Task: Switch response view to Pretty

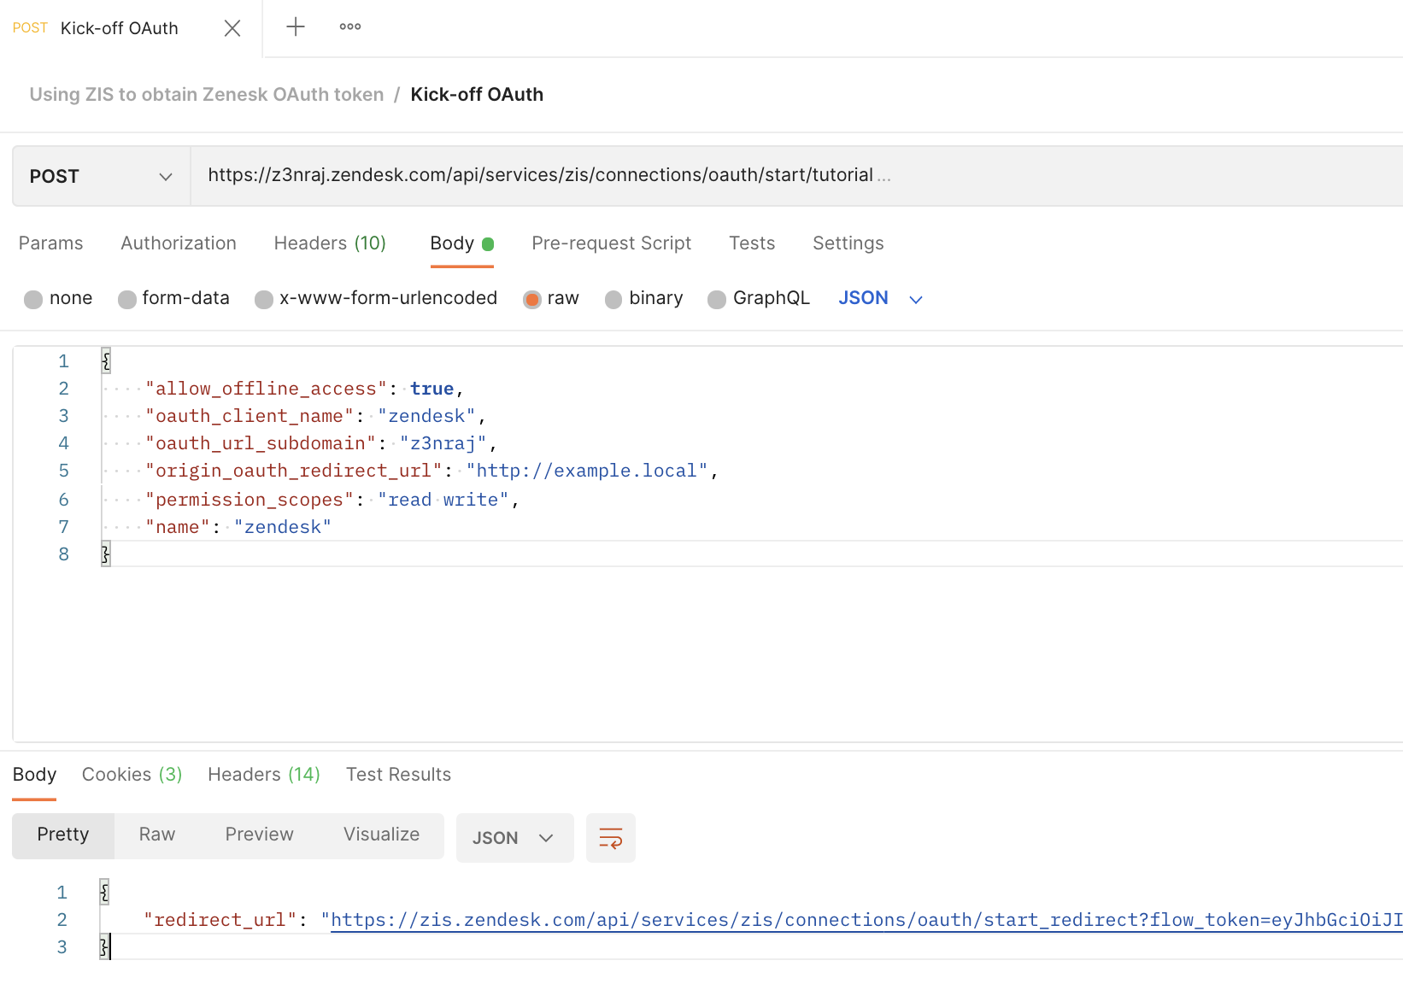Action: click(x=63, y=835)
